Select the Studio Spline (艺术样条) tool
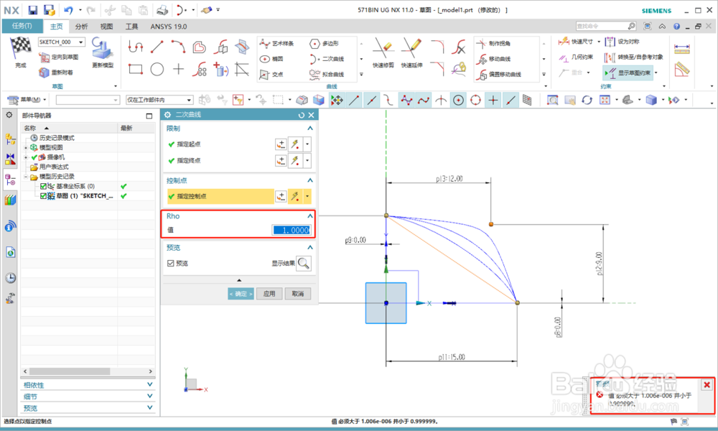Image resolution: width=718 pixels, height=431 pixels. tap(276, 44)
